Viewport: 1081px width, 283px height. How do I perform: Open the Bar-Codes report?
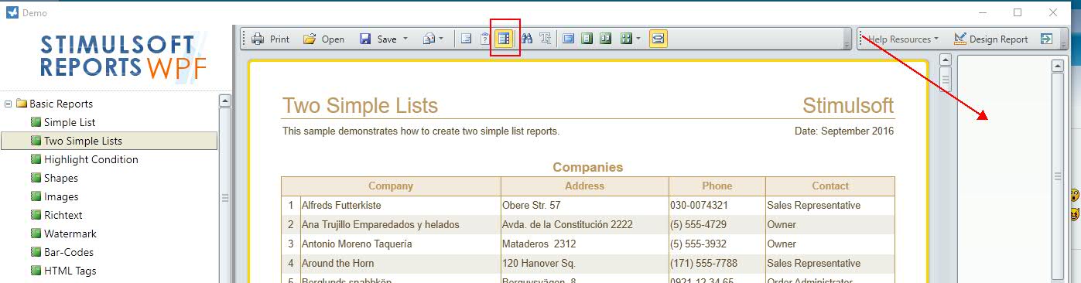pos(69,252)
